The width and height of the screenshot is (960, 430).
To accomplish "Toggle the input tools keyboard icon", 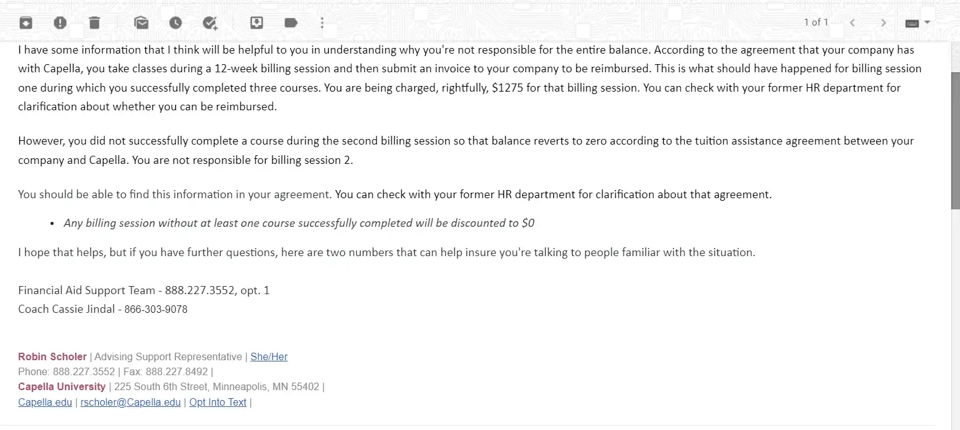I will click(912, 23).
